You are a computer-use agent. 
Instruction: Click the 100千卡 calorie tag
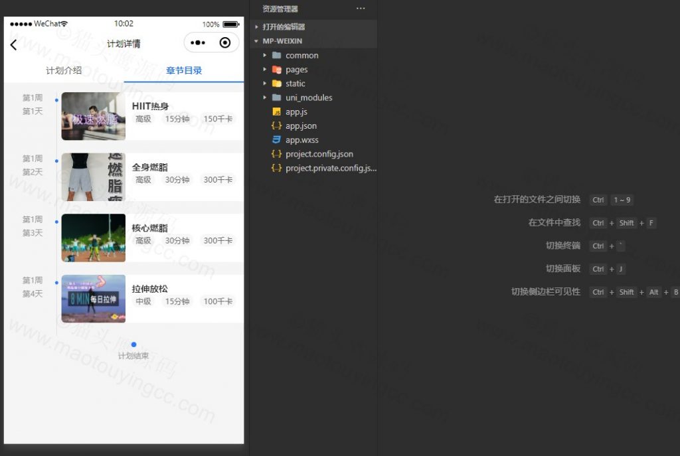(x=218, y=301)
